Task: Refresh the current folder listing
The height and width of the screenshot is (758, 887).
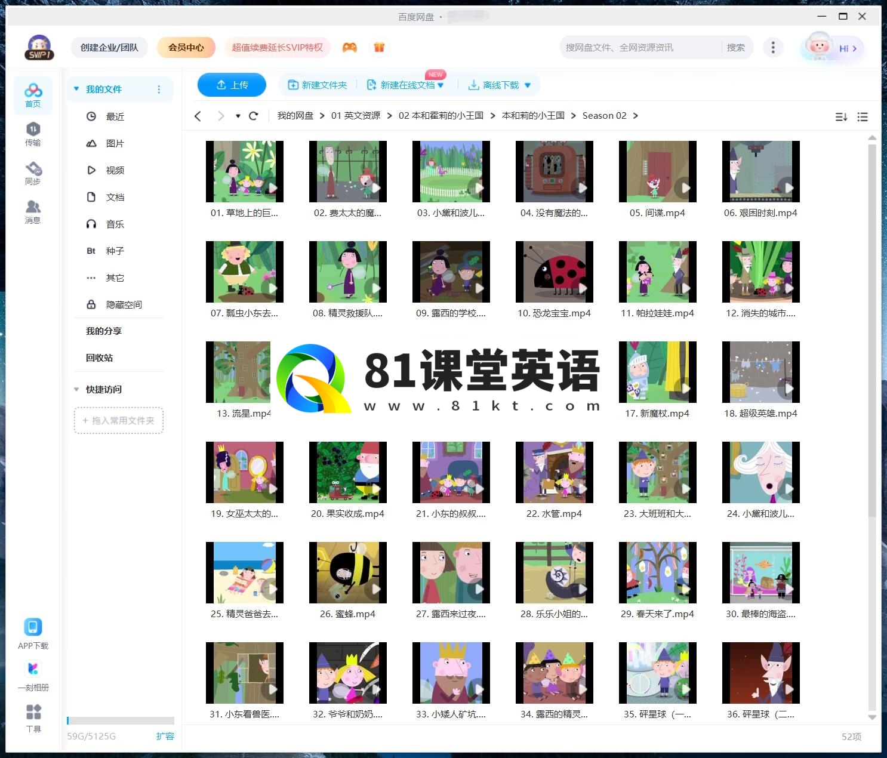Action: [253, 116]
